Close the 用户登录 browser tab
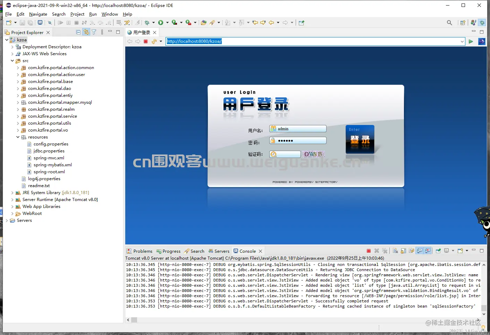This screenshot has height=335, width=490. pos(155,32)
